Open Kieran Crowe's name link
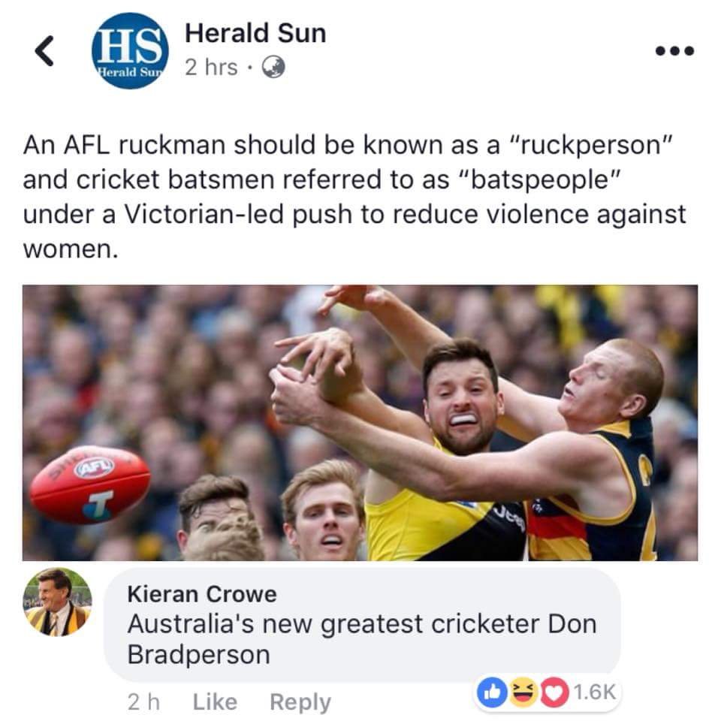721x721 pixels. tap(202, 594)
